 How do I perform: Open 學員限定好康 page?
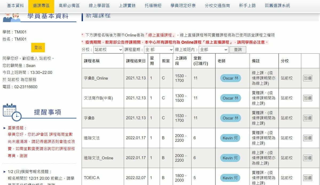[x=183, y=6]
